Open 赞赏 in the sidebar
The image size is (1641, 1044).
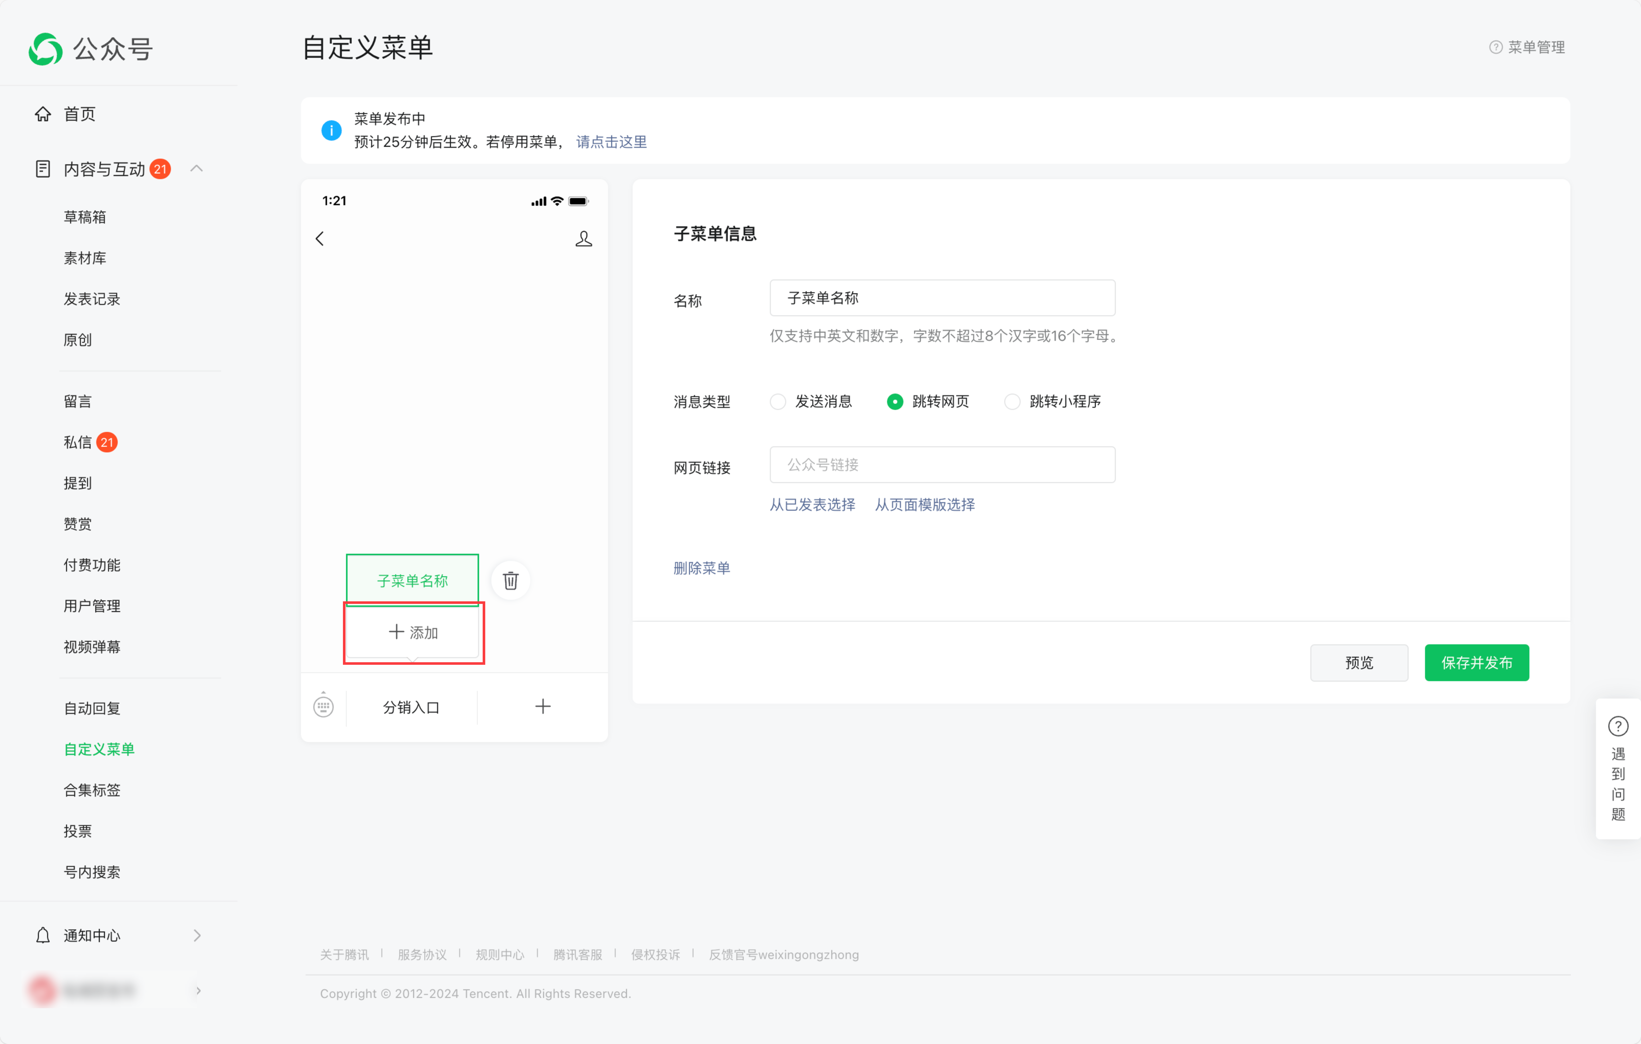78,524
